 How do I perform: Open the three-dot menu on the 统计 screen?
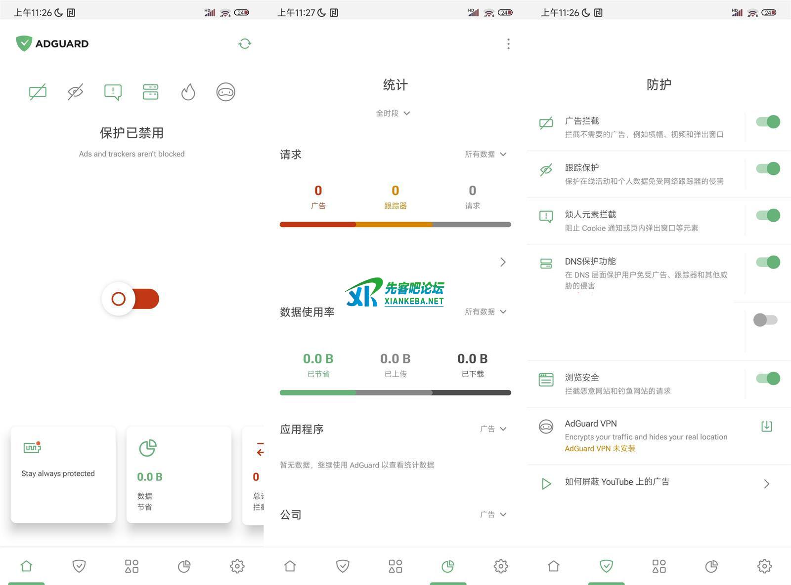pos(508,44)
